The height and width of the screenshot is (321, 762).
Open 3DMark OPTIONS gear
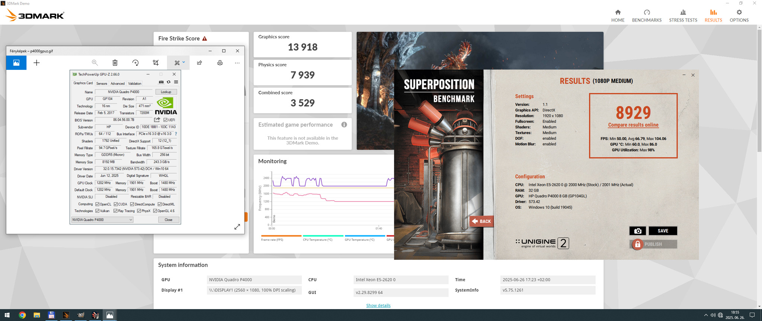739,16
